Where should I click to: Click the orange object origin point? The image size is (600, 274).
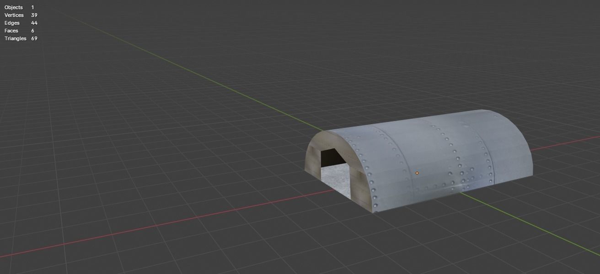click(417, 173)
